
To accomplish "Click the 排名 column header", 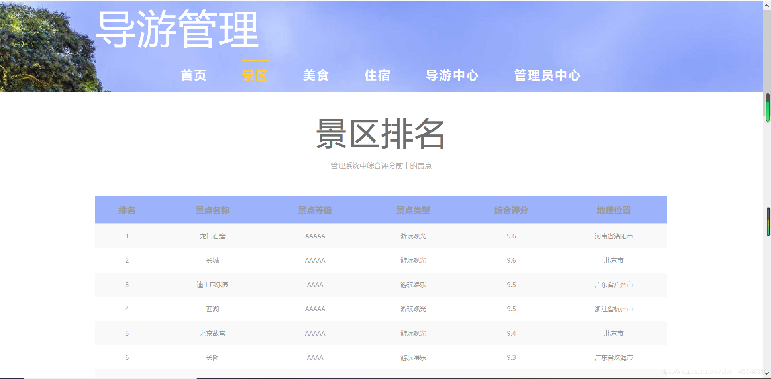I will (x=127, y=210).
